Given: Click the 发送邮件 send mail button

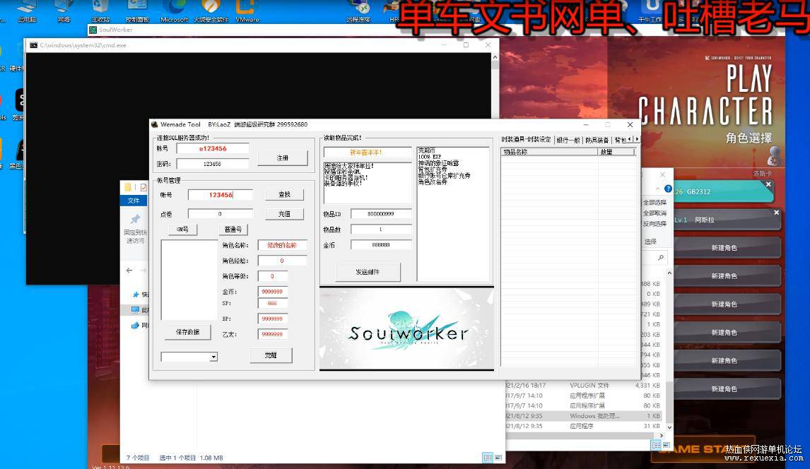Looking at the screenshot, I should pyautogui.click(x=368, y=272).
